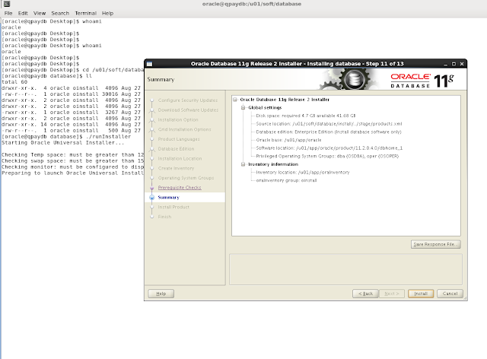This screenshot has width=487, height=359.
Task: Click the Summary step bullet icon
Action: click(152, 198)
